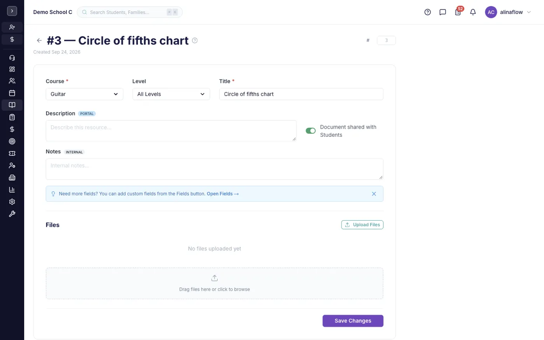Click the Description text area
This screenshot has width=544, height=340.
(x=171, y=131)
